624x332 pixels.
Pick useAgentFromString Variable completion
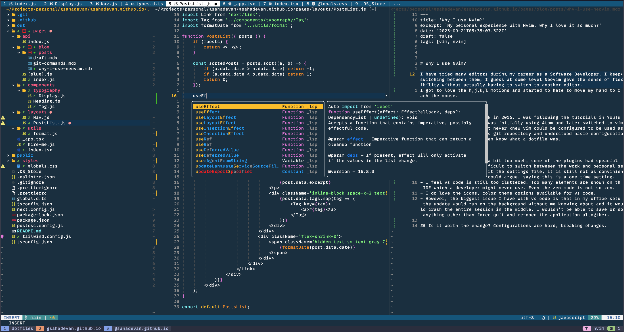258,161
